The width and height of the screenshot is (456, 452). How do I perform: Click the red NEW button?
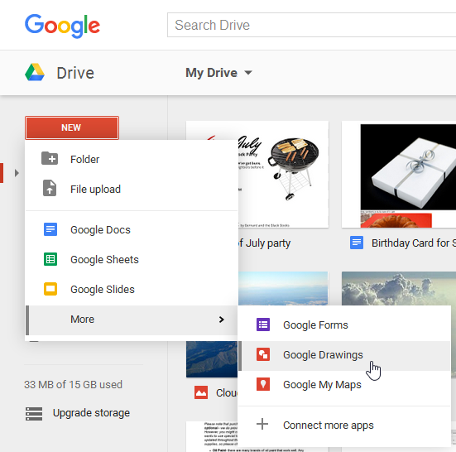point(72,127)
